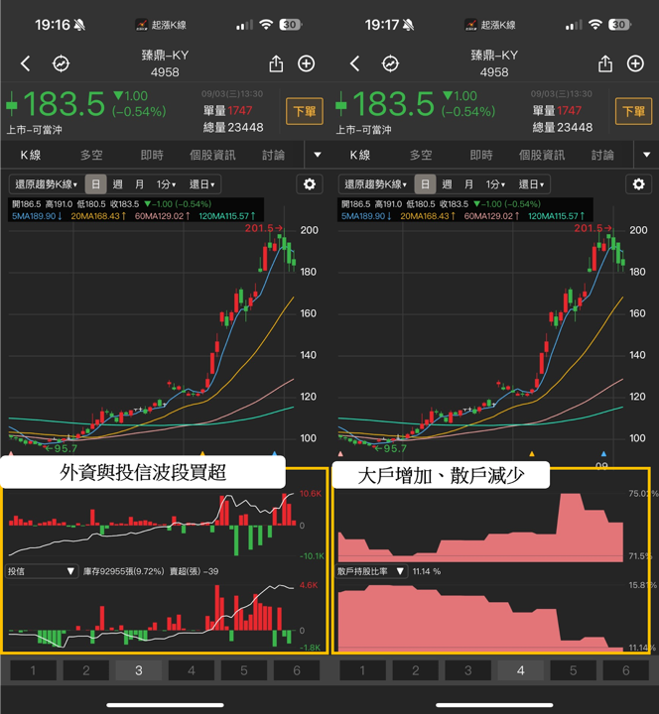
Task: Tap the 下單 order button on left phone
Action: point(305,111)
